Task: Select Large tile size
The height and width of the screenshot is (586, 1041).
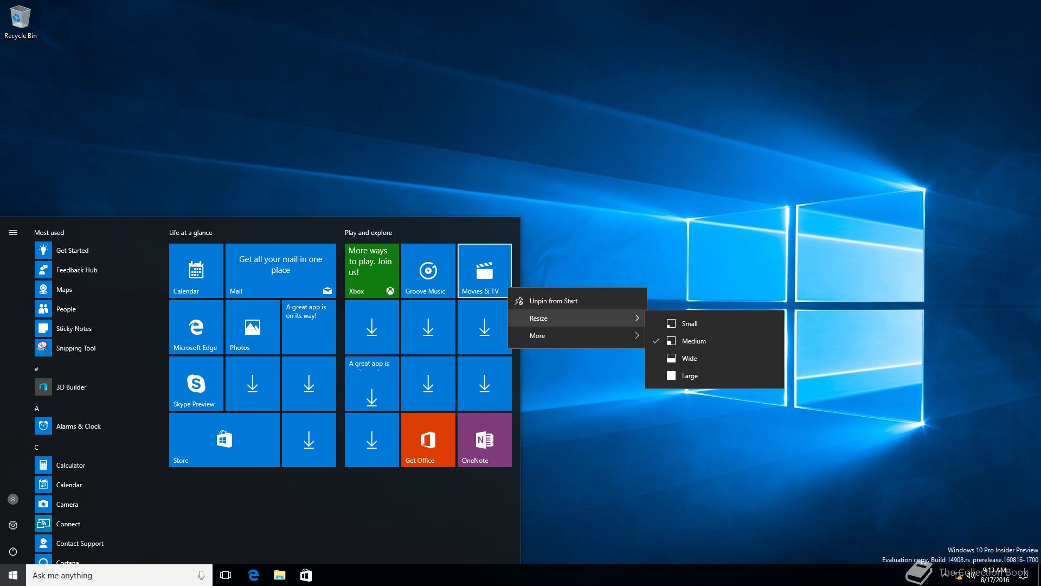Action: click(715, 375)
